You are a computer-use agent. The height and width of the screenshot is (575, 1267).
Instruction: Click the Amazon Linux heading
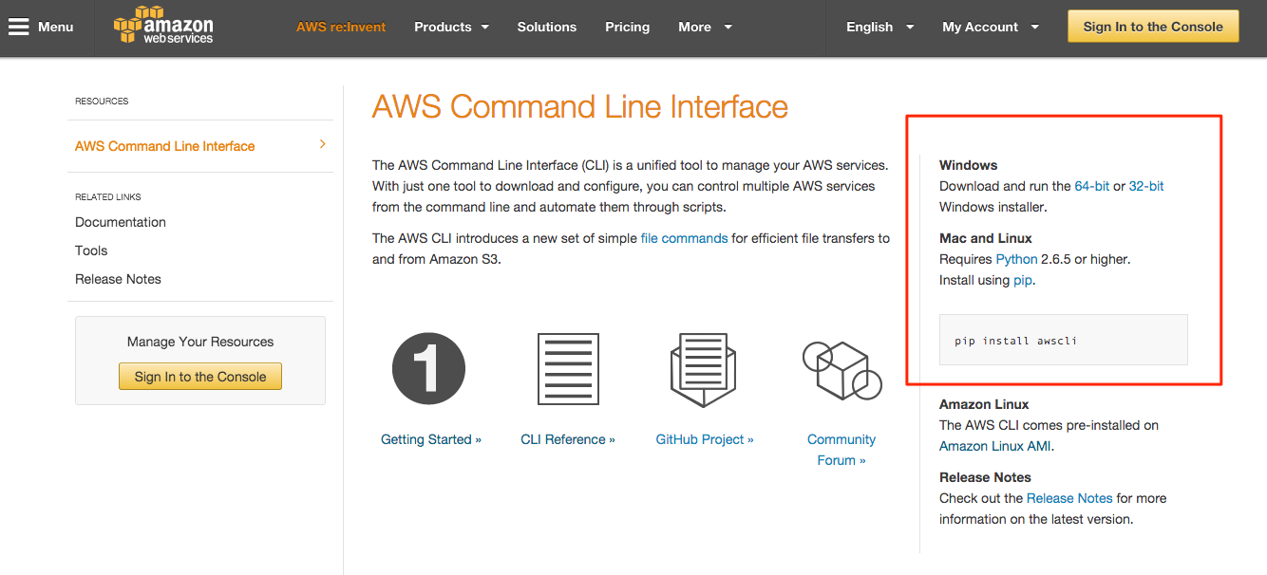984,404
